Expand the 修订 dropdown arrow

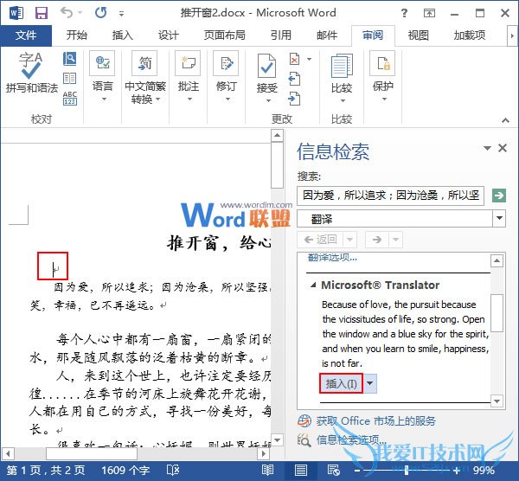pyautogui.click(x=227, y=99)
